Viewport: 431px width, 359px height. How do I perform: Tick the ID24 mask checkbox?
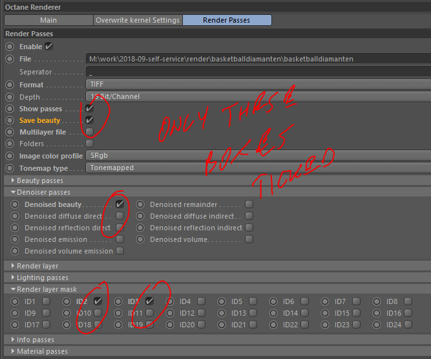click(x=408, y=325)
